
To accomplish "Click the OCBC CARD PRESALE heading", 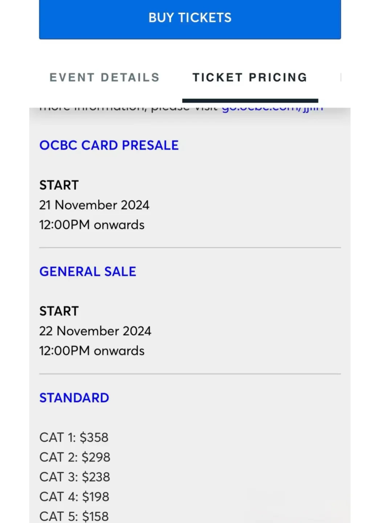I will tap(109, 145).
